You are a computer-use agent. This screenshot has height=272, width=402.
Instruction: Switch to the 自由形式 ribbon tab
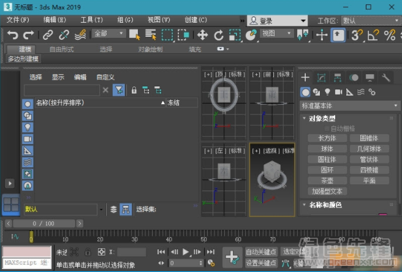tap(61, 49)
